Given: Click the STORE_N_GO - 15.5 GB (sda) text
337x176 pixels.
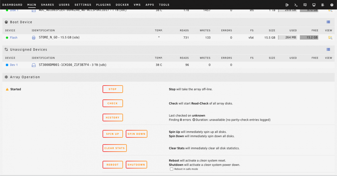Looking at the screenshot, I should (x=59, y=37).
